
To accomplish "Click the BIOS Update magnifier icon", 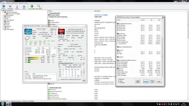I will tap(39, 7).
